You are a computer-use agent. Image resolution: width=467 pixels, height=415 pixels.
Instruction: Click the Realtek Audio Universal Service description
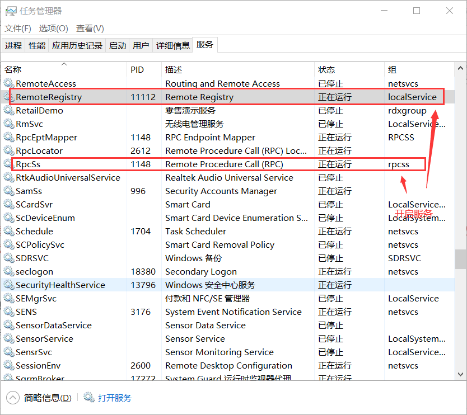tap(230, 178)
